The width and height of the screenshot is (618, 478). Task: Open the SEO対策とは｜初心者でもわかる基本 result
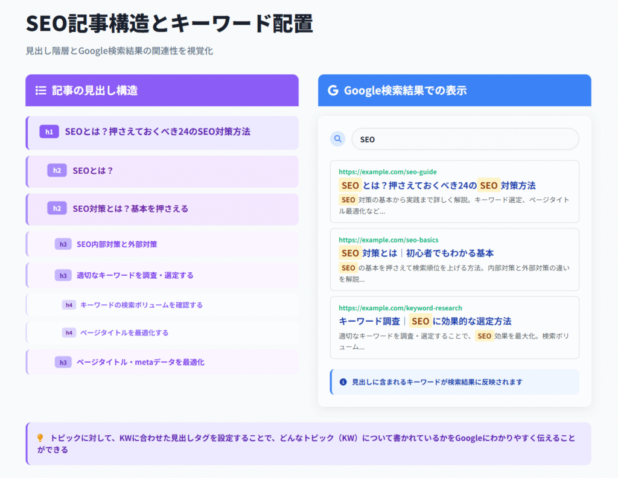(416, 253)
